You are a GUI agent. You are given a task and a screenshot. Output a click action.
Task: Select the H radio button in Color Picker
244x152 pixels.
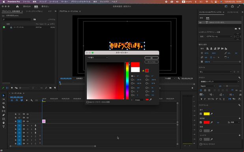132,76
